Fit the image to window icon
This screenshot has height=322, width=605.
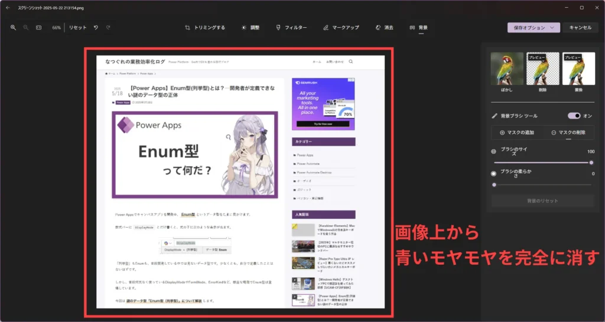tap(38, 28)
